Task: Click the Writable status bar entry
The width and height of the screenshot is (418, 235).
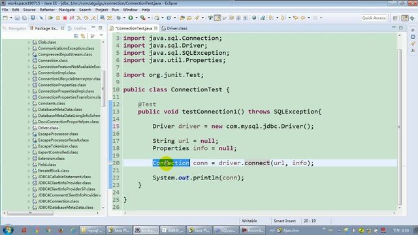Action: (249, 221)
